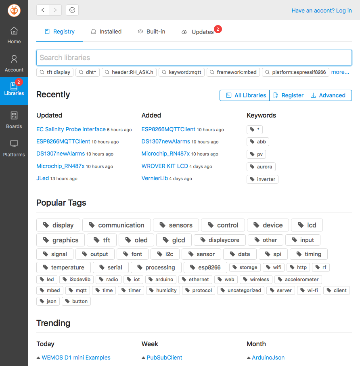Open the Platforms sidebar section

pos(14,148)
